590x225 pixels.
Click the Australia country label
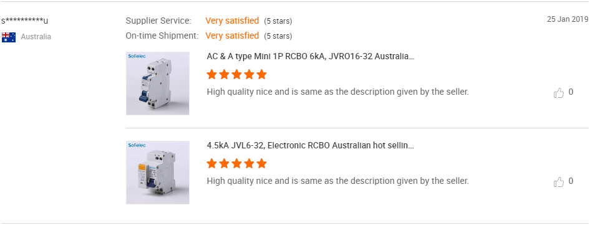point(36,37)
